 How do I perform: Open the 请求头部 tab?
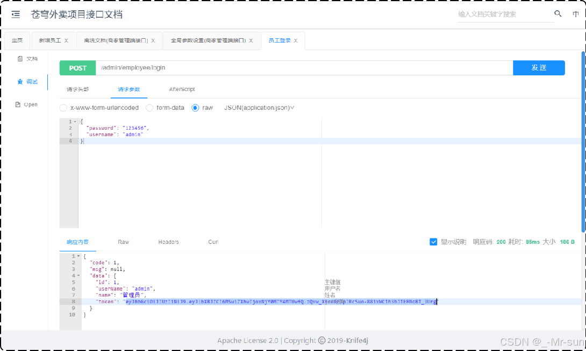[78, 89]
